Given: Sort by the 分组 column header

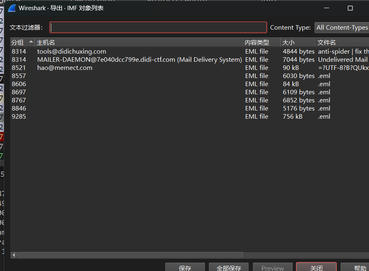Looking at the screenshot, I should (22, 42).
